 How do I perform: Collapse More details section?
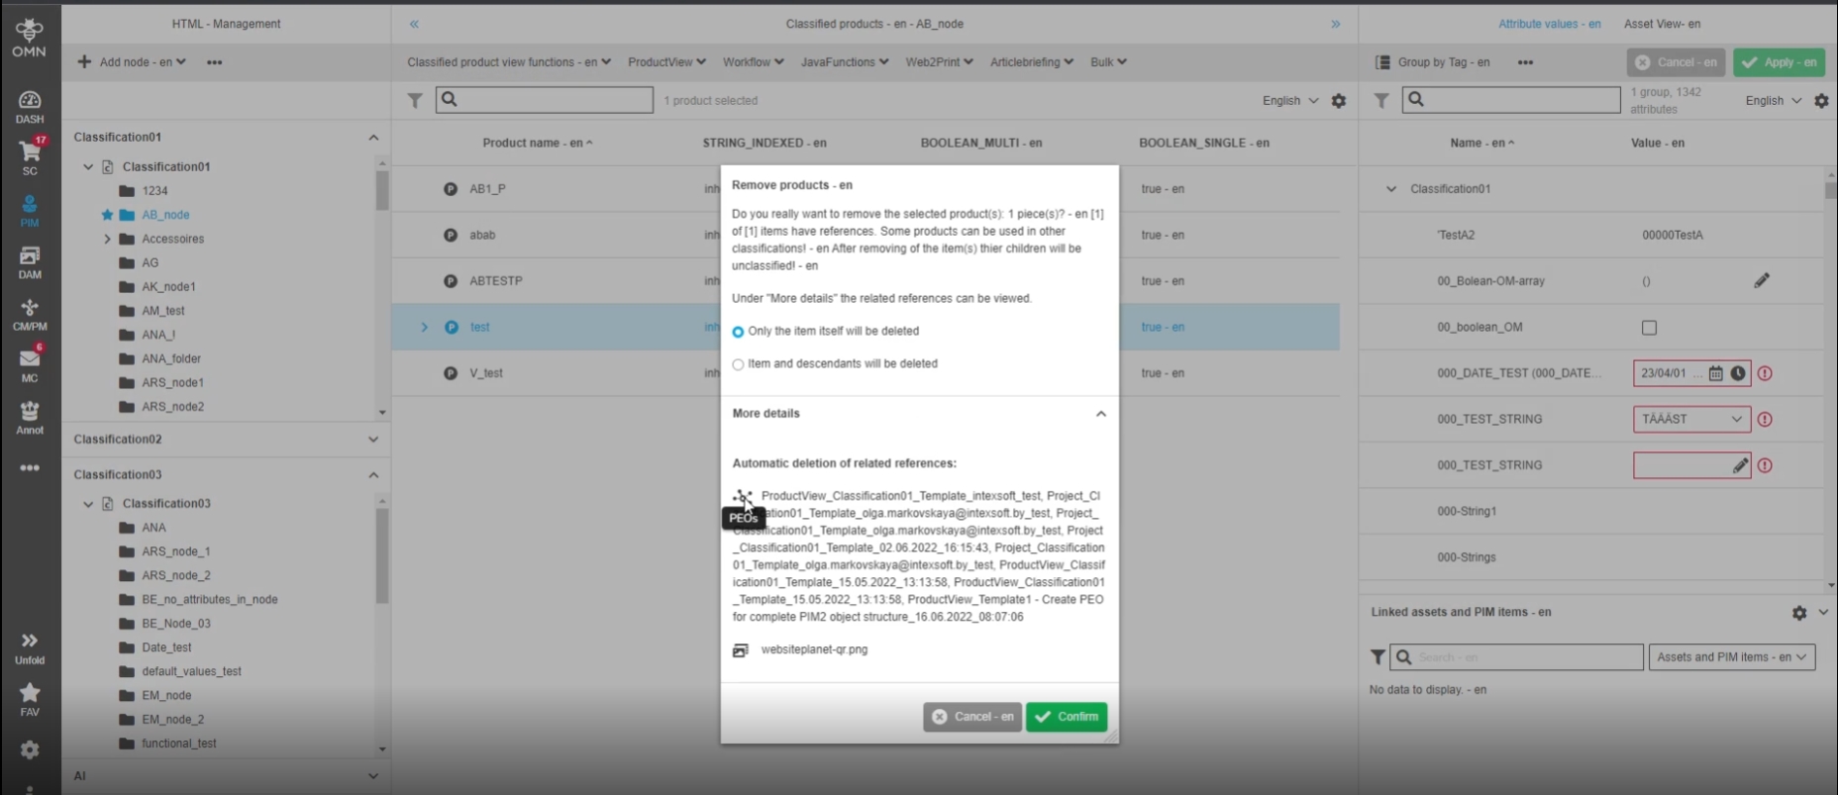tap(1100, 414)
